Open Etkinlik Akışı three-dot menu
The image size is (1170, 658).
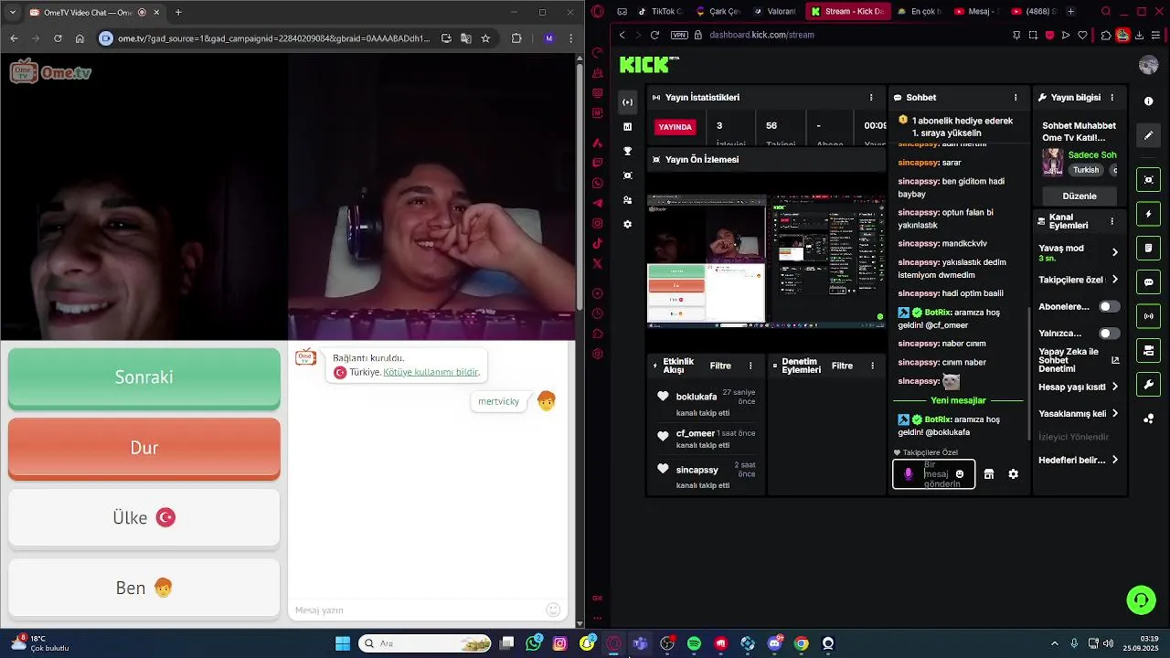click(750, 366)
